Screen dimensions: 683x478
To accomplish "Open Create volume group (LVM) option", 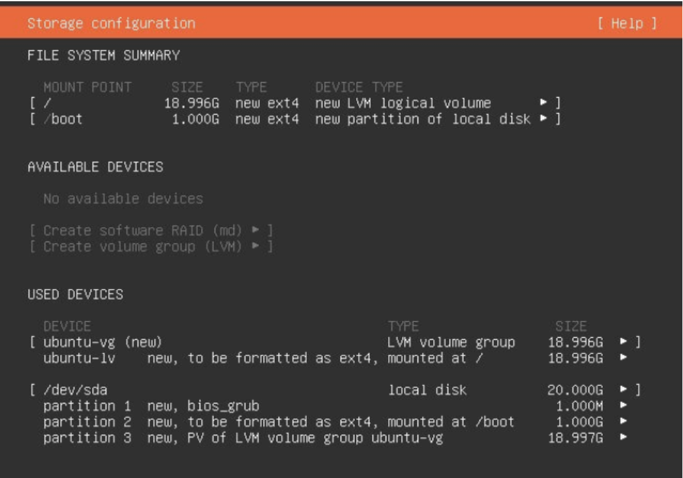I will [x=151, y=247].
